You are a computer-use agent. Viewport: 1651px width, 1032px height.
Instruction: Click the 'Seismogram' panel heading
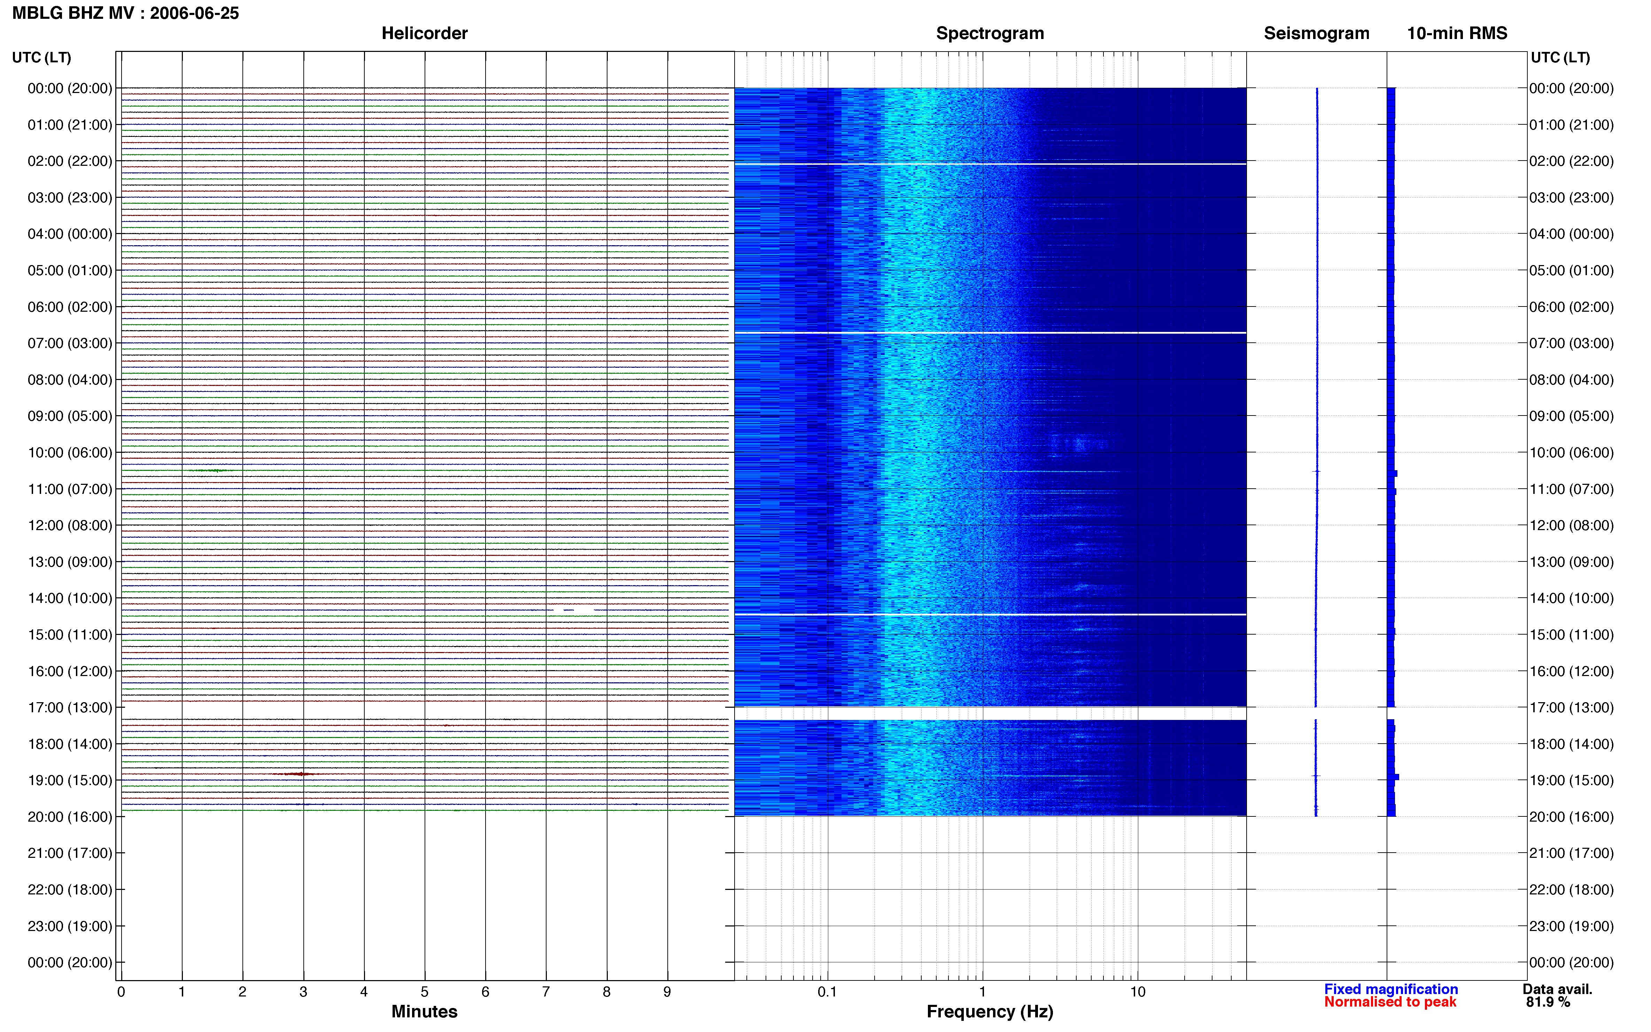[x=1317, y=33]
